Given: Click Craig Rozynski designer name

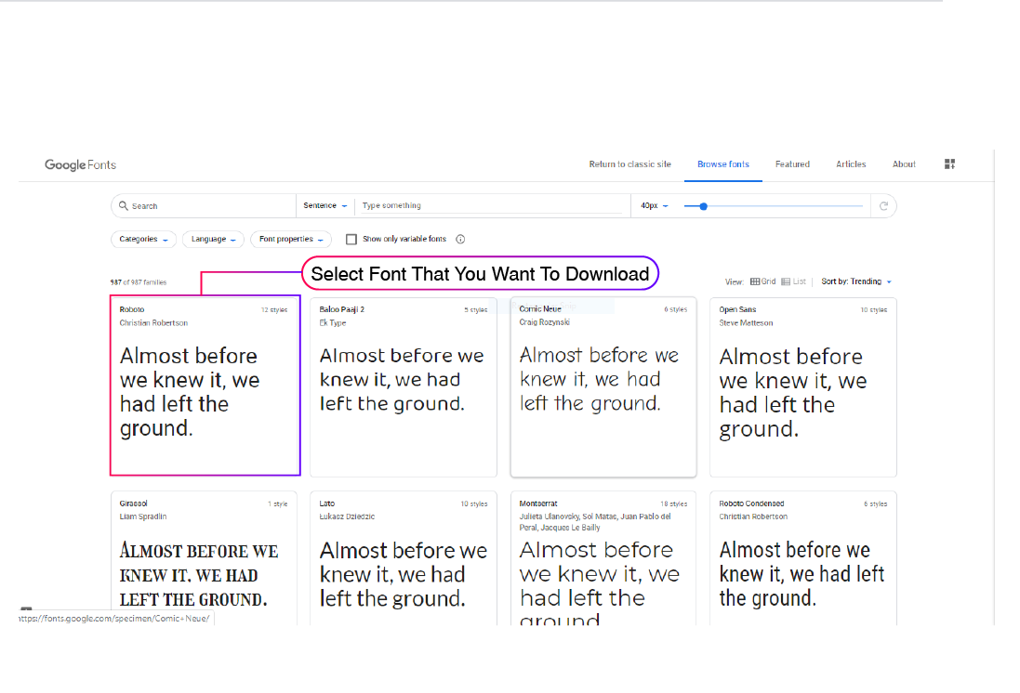Looking at the screenshot, I should [x=545, y=322].
